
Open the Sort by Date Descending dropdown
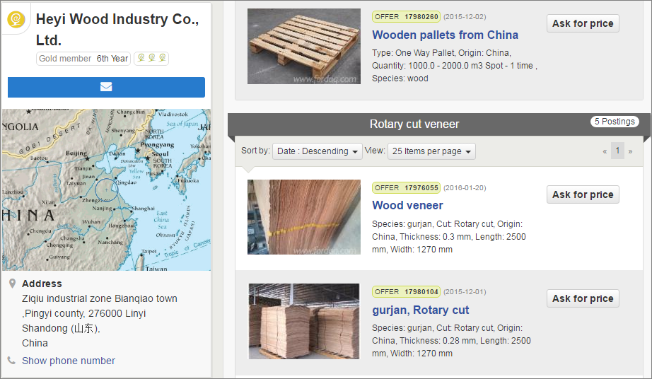coord(318,151)
